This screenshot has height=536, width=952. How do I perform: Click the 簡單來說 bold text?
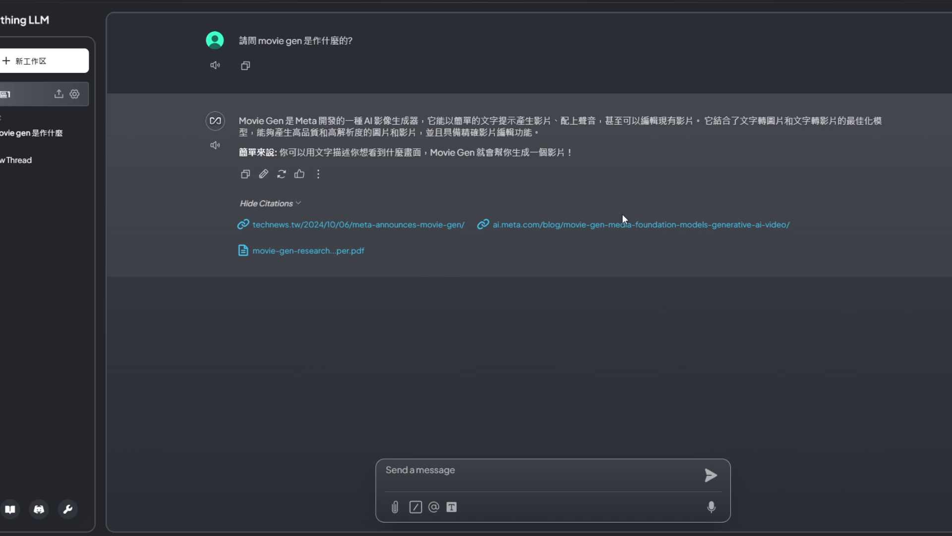257,152
